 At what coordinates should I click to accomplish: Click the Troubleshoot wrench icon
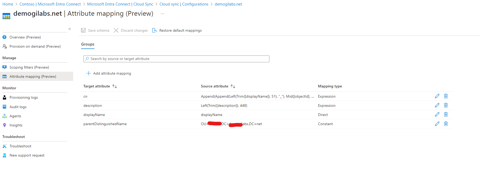pos(4,146)
